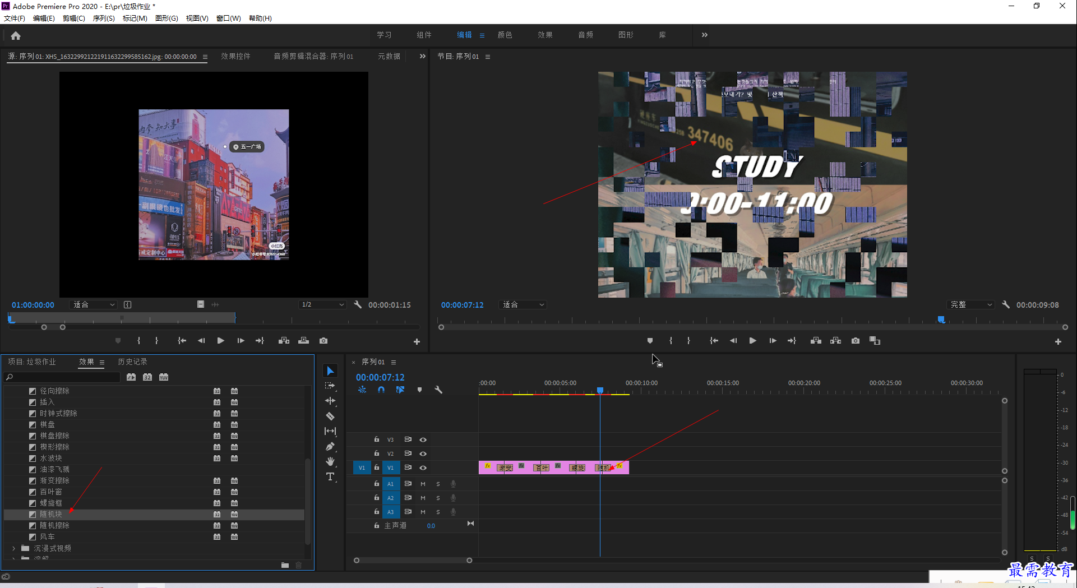This screenshot has height=588, width=1077.
Task: Toggle V1 track output eye
Action: pos(423,467)
